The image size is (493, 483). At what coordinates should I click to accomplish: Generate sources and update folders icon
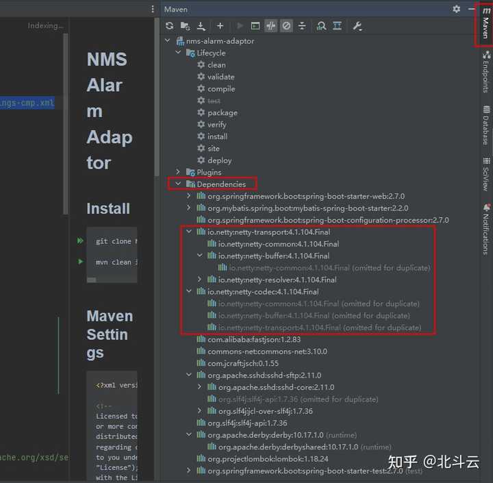(185, 26)
